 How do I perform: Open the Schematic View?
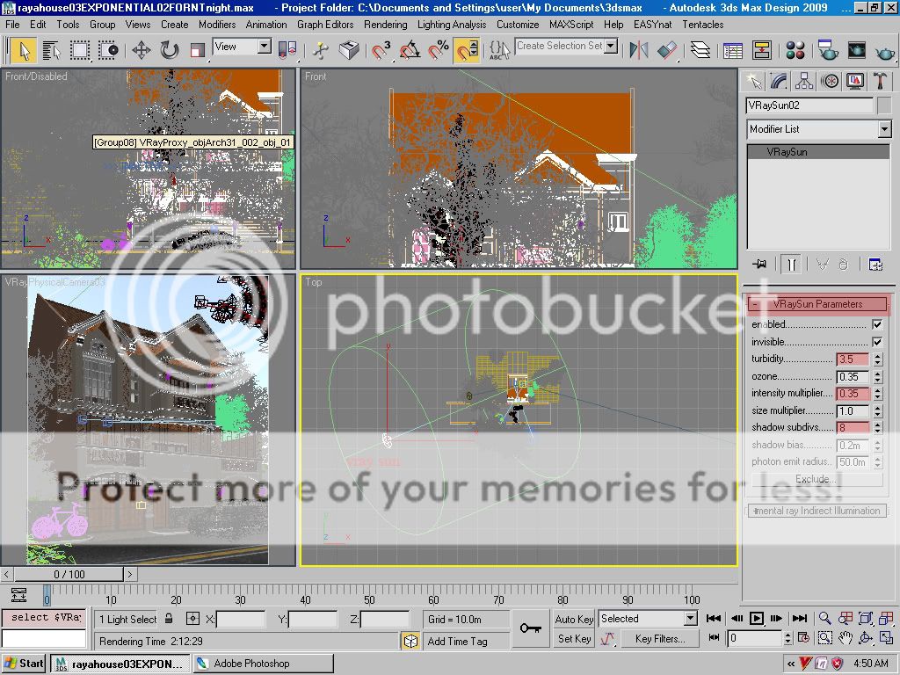coord(762,50)
